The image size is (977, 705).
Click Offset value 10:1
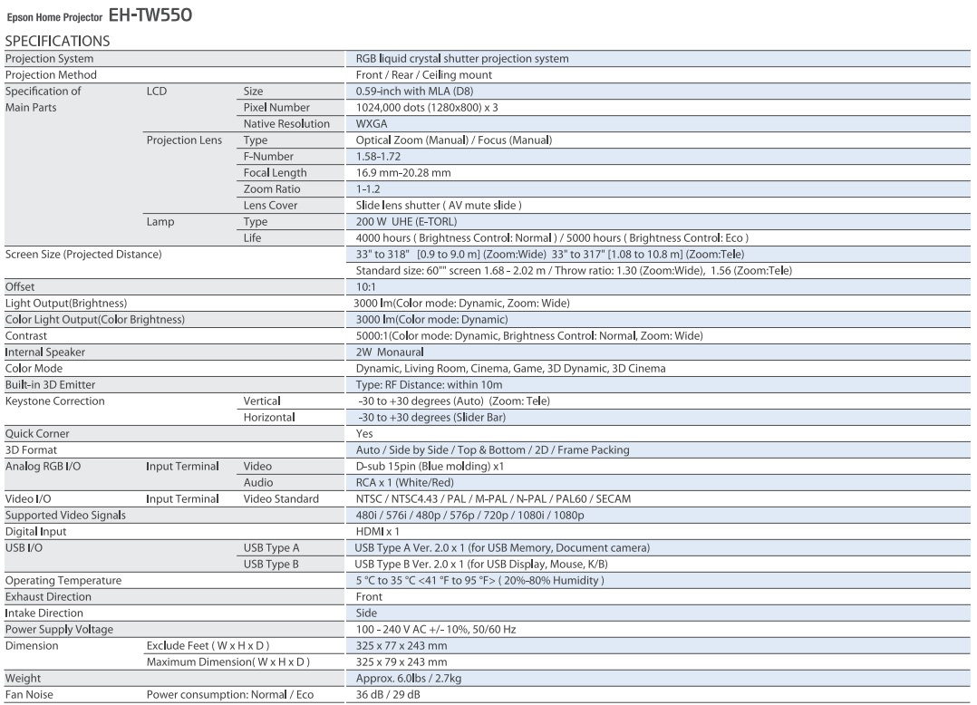pos(366,287)
